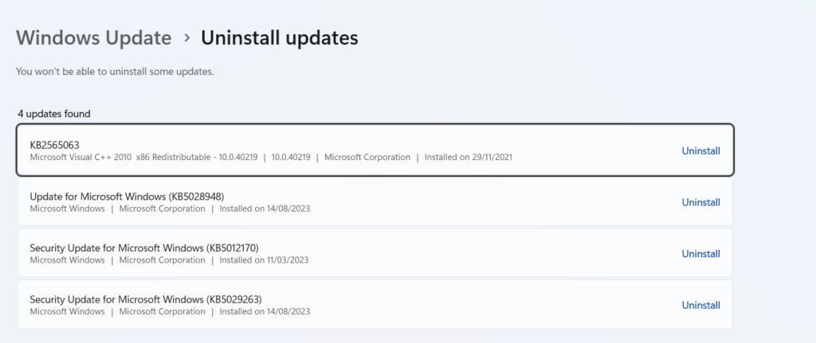Click KB5028948's Installed on 14/08/2023 date
The height and width of the screenshot is (343, 816).
coord(264,209)
